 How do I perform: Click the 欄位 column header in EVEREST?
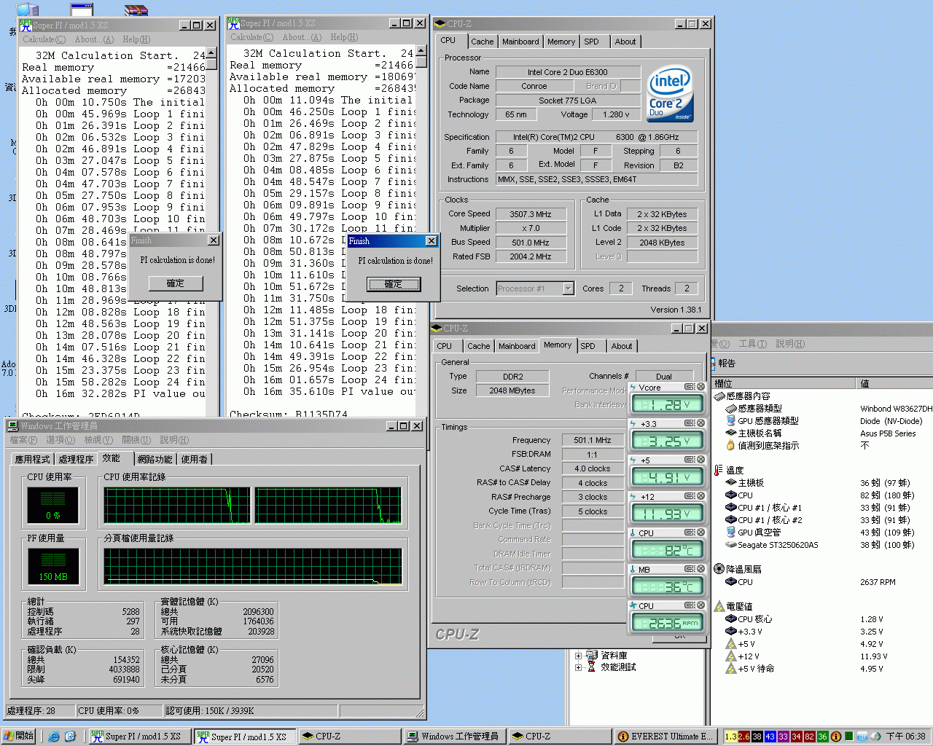tap(784, 383)
